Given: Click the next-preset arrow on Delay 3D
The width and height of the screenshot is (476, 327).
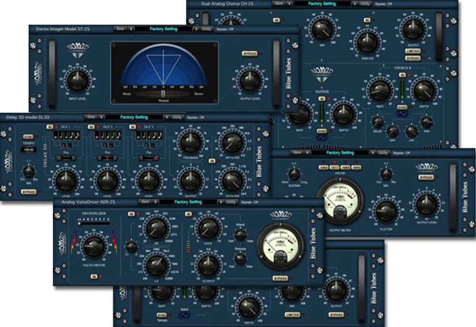Looking at the screenshot, I should [x=166, y=117].
